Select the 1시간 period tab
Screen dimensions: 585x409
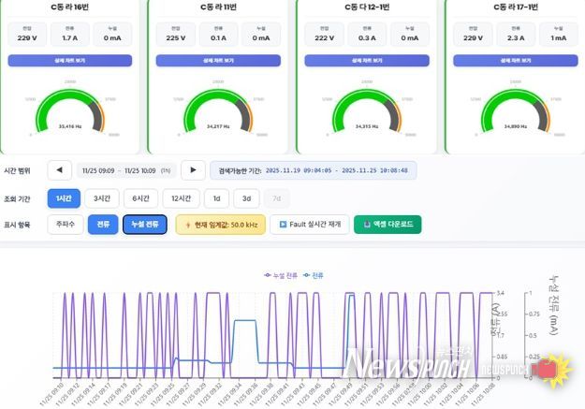coord(64,198)
